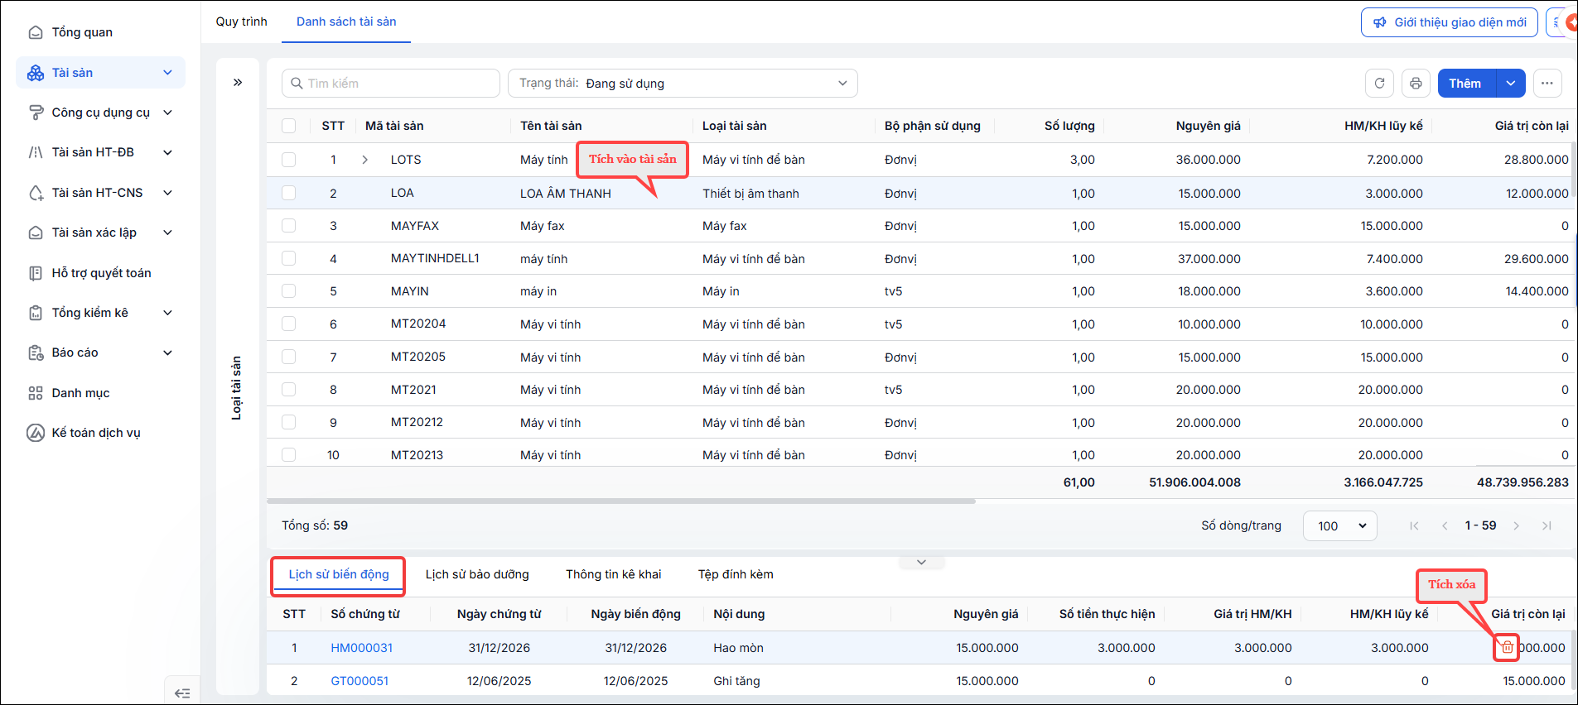Viewport: 1578px width, 705px height.
Task: Go to the first page
Action: [x=1414, y=525]
